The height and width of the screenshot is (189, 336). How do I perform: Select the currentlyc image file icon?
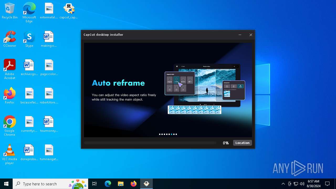(x=29, y=124)
